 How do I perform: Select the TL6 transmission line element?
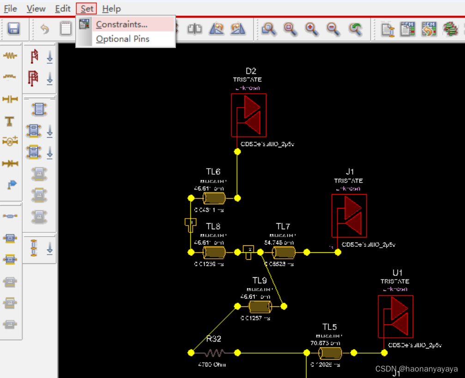214,198
